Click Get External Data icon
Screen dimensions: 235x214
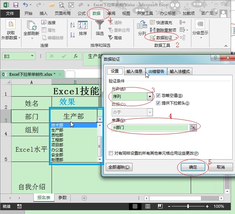point(11,24)
